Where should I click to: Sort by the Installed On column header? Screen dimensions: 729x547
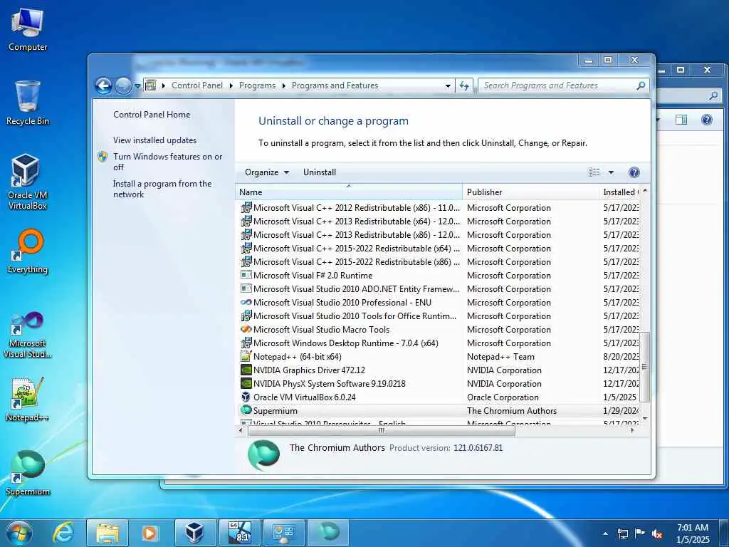(619, 192)
